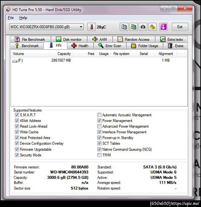The height and width of the screenshot is (207, 201).
Task: Close the HD Tune Pro window
Action: pos(185,9)
